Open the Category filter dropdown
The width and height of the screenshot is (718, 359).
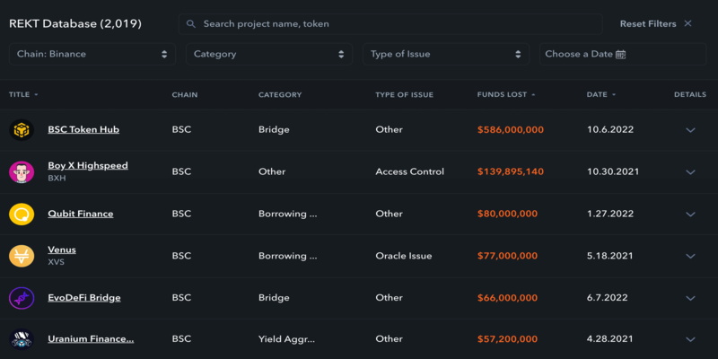click(269, 54)
